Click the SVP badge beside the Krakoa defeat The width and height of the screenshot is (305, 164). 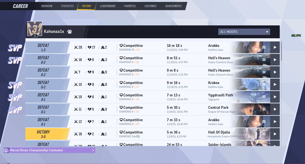(x=15, y=85)
